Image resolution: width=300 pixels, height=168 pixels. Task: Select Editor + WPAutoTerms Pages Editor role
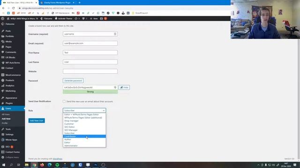[84, 115]
